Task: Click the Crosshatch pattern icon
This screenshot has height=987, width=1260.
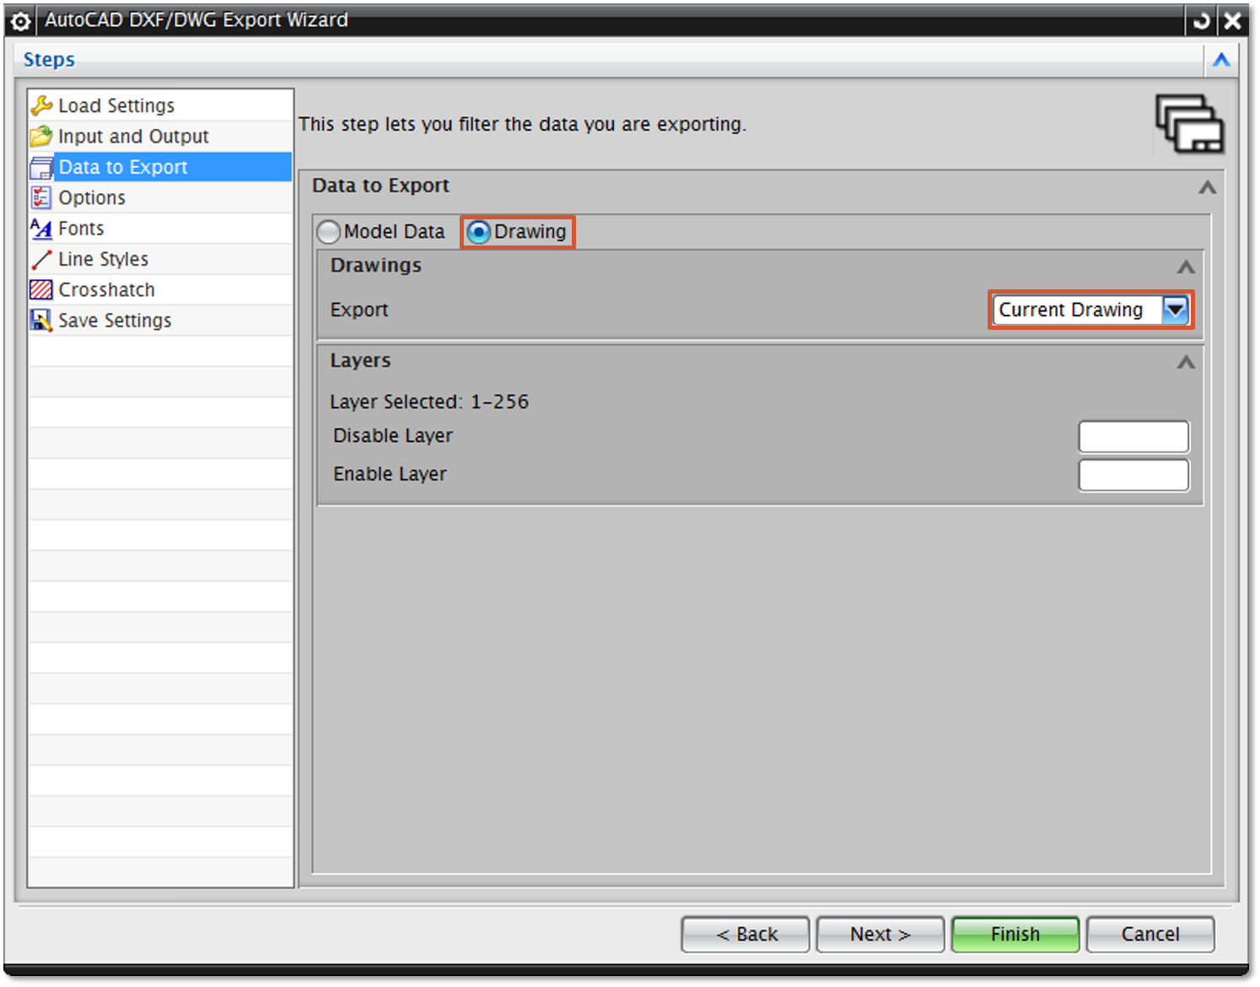Action: click(x=41, y=289)
